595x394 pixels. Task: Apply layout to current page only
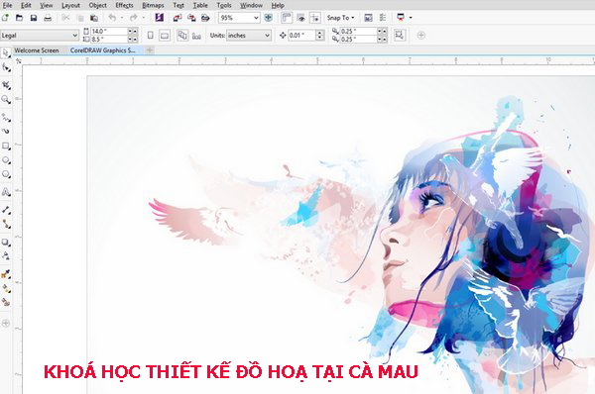[x=196, y=36]
